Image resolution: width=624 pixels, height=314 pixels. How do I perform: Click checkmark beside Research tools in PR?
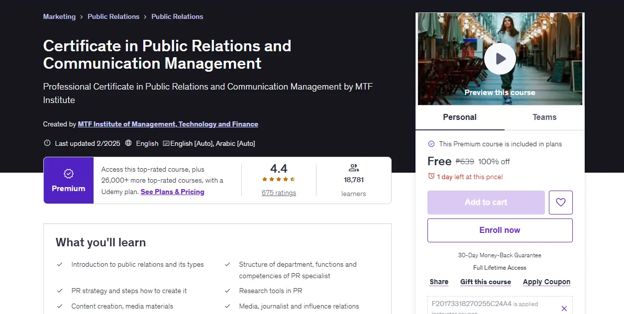227,291
